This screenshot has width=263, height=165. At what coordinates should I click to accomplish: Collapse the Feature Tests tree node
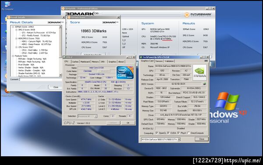point(13,56)
